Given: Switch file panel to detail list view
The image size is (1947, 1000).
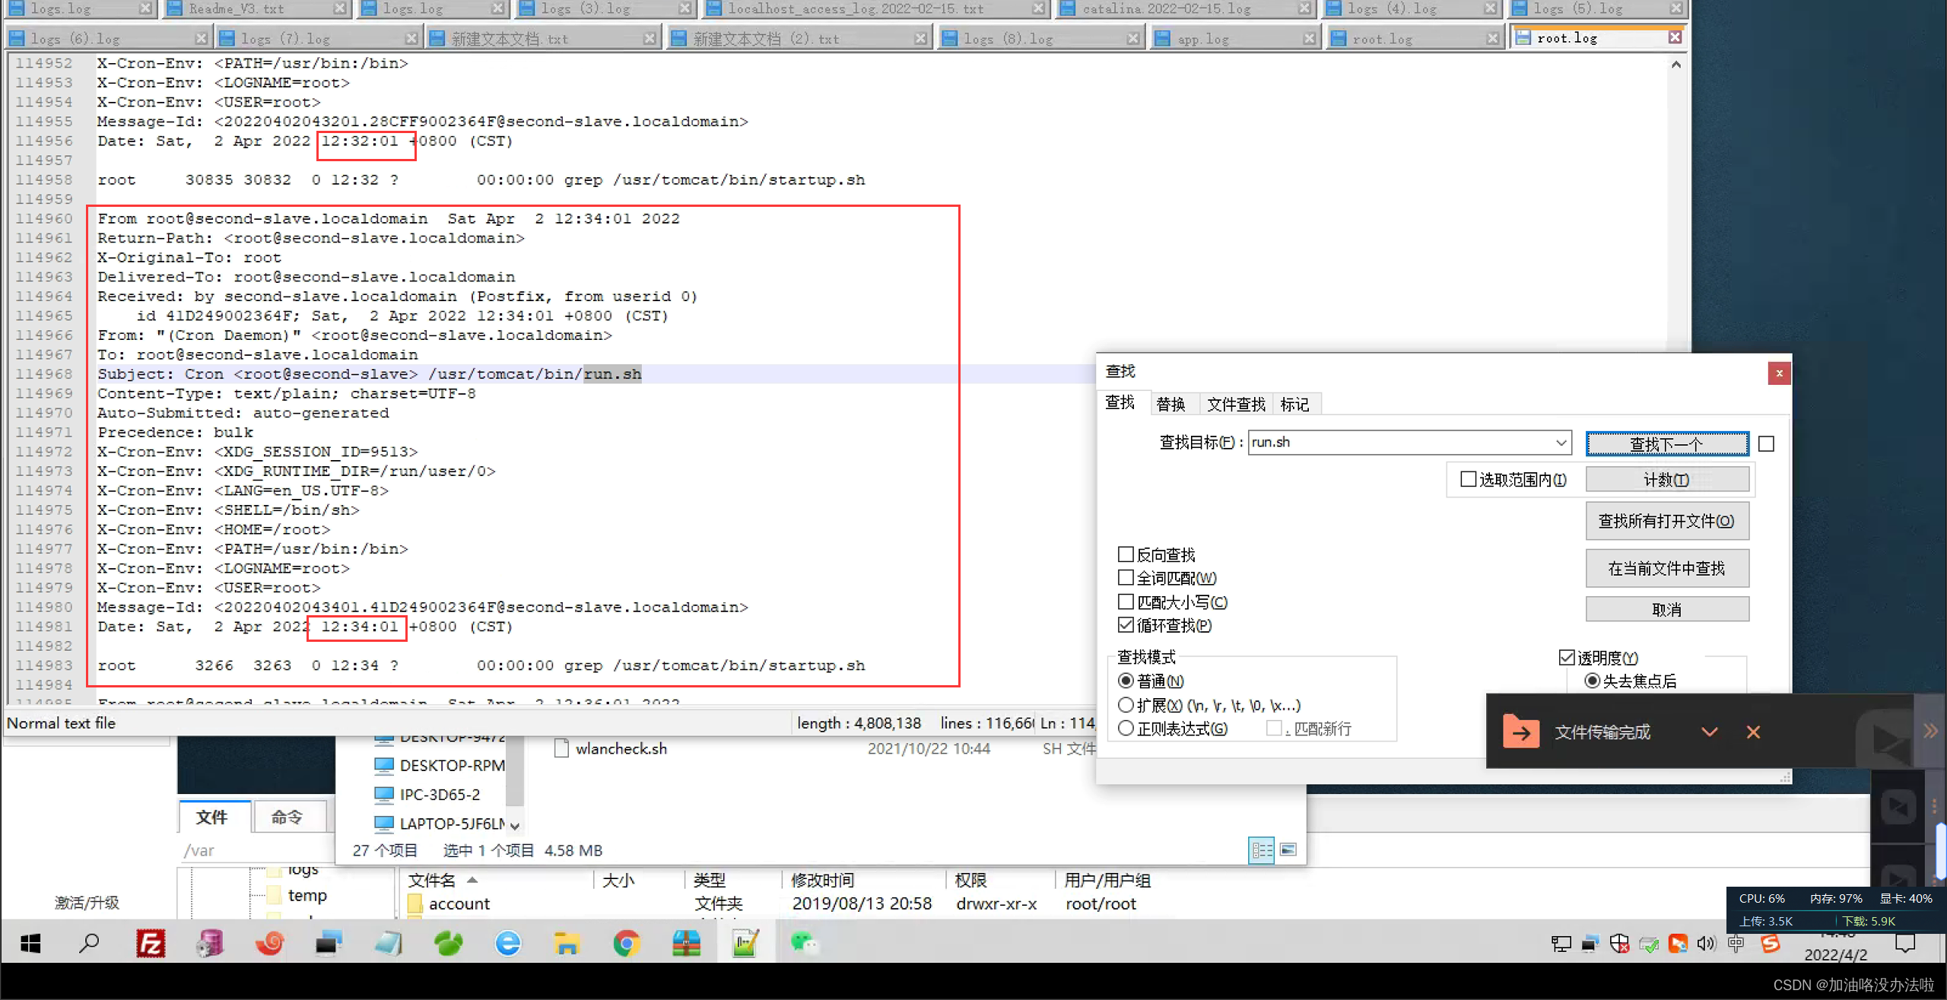Looking at the screenshot, I should point(1262,850).
